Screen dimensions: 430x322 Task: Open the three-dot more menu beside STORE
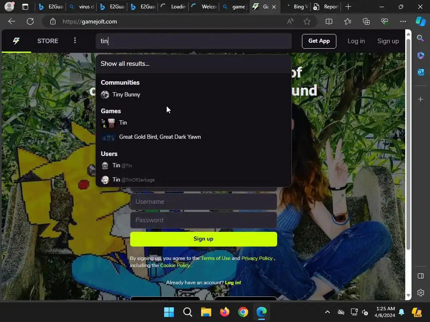[75, 41]
